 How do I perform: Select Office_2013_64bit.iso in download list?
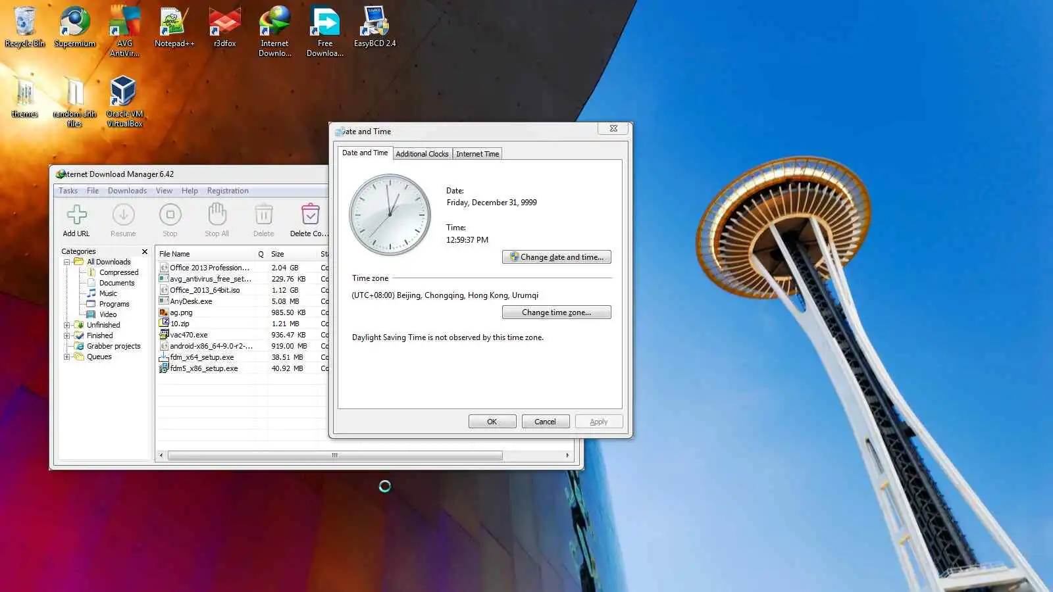click(244, 290)
